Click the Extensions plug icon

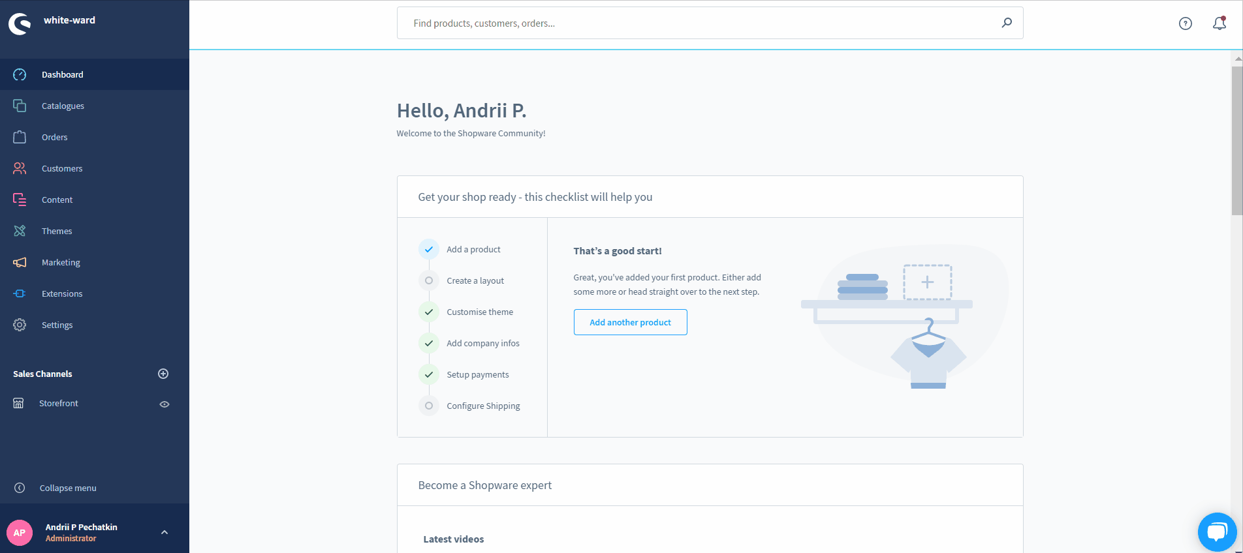[x=20, y=293]
